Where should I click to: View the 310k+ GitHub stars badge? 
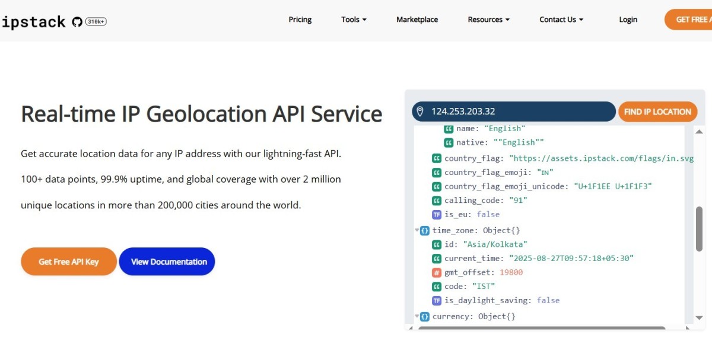pos(96,22)
